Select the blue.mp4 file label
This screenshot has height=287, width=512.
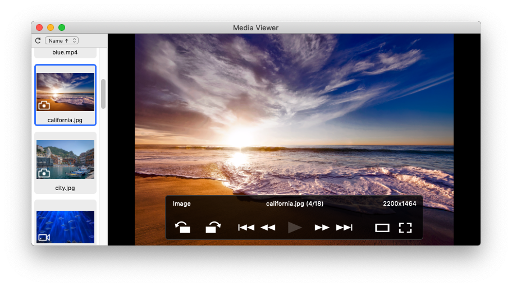[x=65, y=52]
